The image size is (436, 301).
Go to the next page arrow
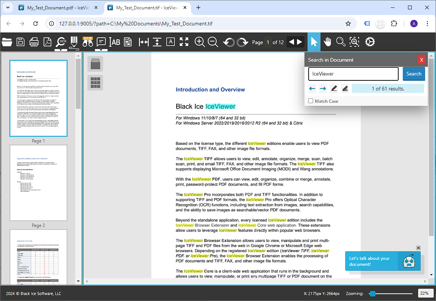pyautogui.click(x=300, y=42)
